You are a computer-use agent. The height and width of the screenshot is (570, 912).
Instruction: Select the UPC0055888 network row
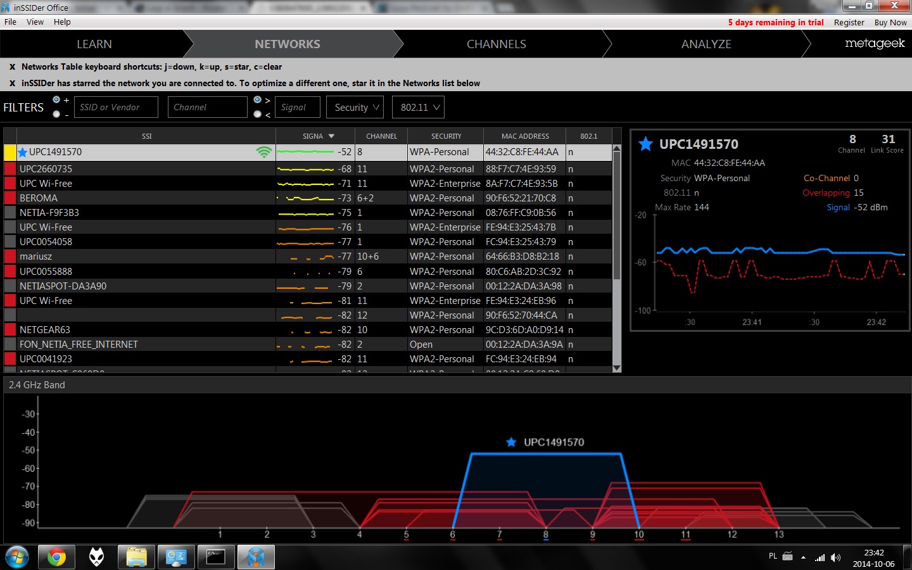pyautogui.click(x=308, y=272)
